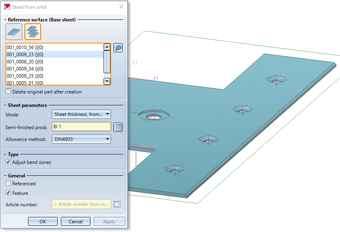Select list entry 001_0010_56
Screen dimensions: 340x232
[25, 48]
